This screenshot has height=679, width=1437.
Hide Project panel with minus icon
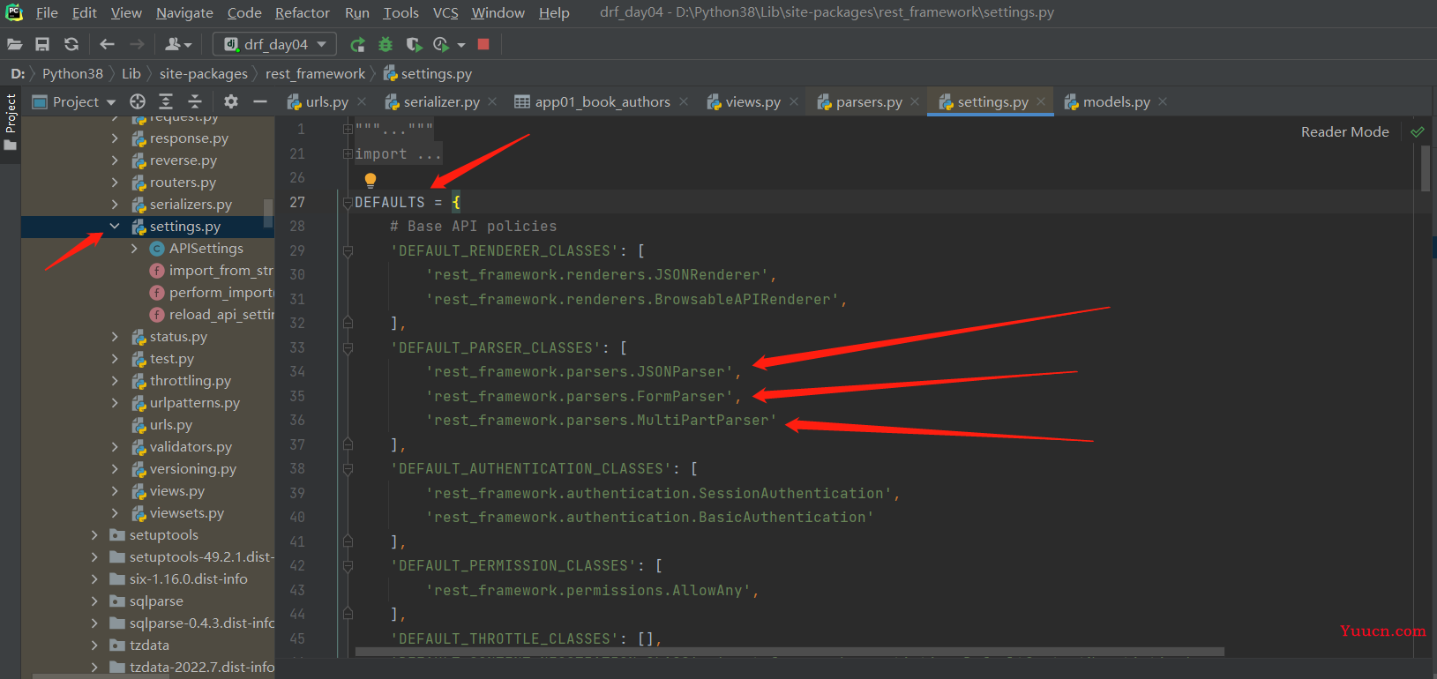click(260, 101)
